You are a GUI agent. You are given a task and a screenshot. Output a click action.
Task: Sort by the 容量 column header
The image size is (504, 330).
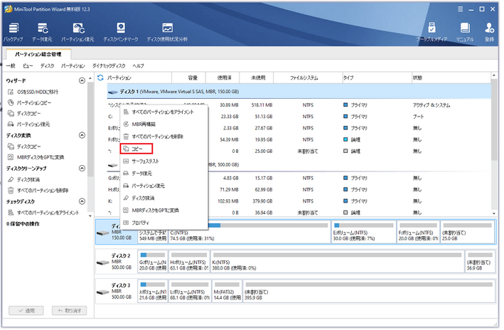tap(188, 78)
